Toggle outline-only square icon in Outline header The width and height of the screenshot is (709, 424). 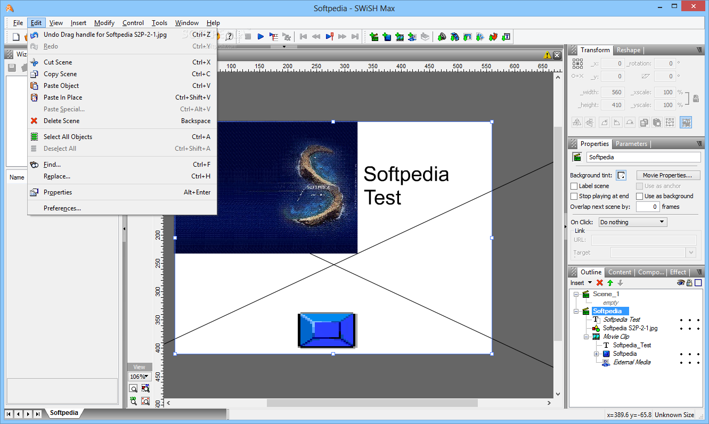click(698, 283)
